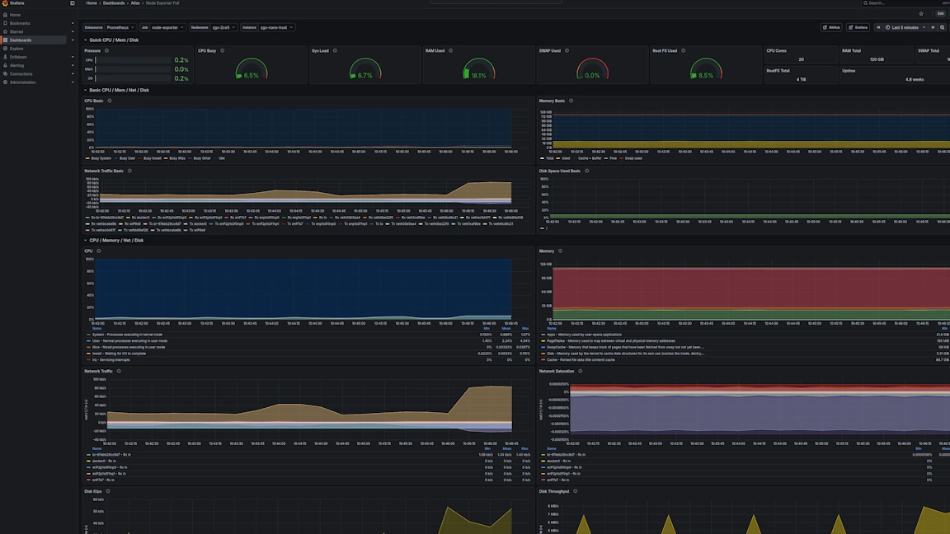Viewport: 950px width, 534px height.
Task: Click the Edit dashboard button
Action: (940, 14)
